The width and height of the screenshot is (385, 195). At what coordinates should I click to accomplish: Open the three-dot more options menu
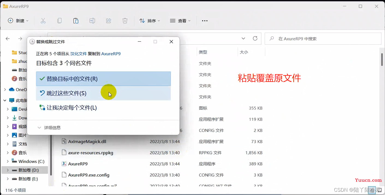pyautogui.click(x=205, y=21)
